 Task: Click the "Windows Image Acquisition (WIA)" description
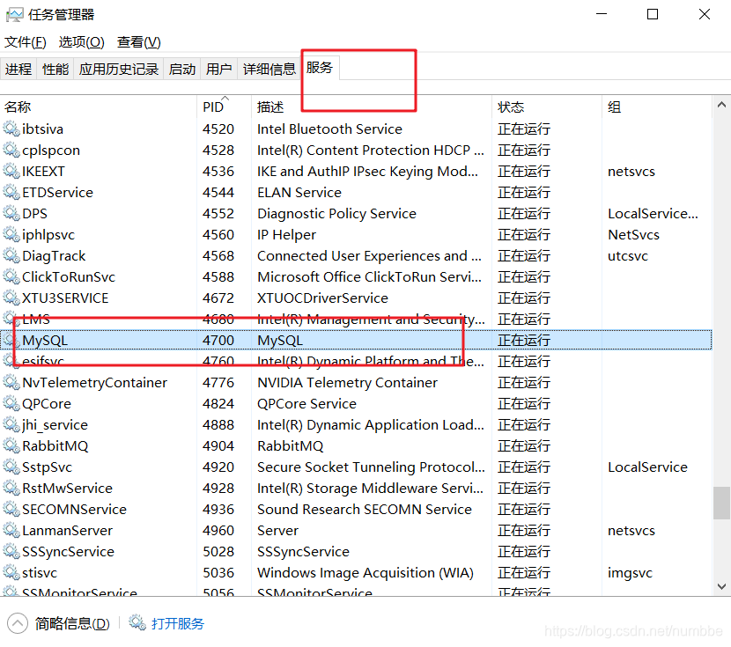coord(365,572)
